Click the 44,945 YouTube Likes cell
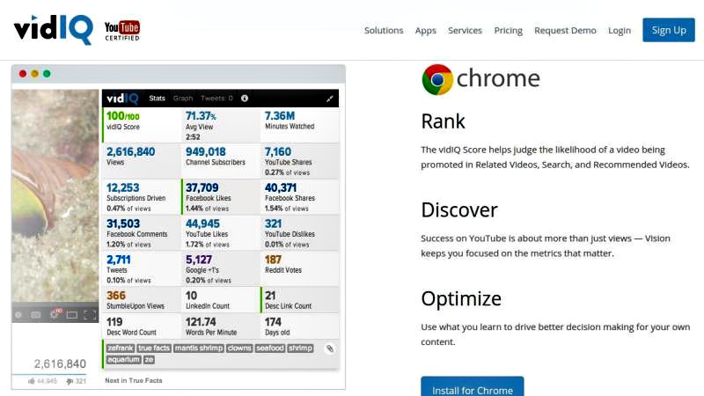Screen dimensions: 704x396 [x=221, y=233]
